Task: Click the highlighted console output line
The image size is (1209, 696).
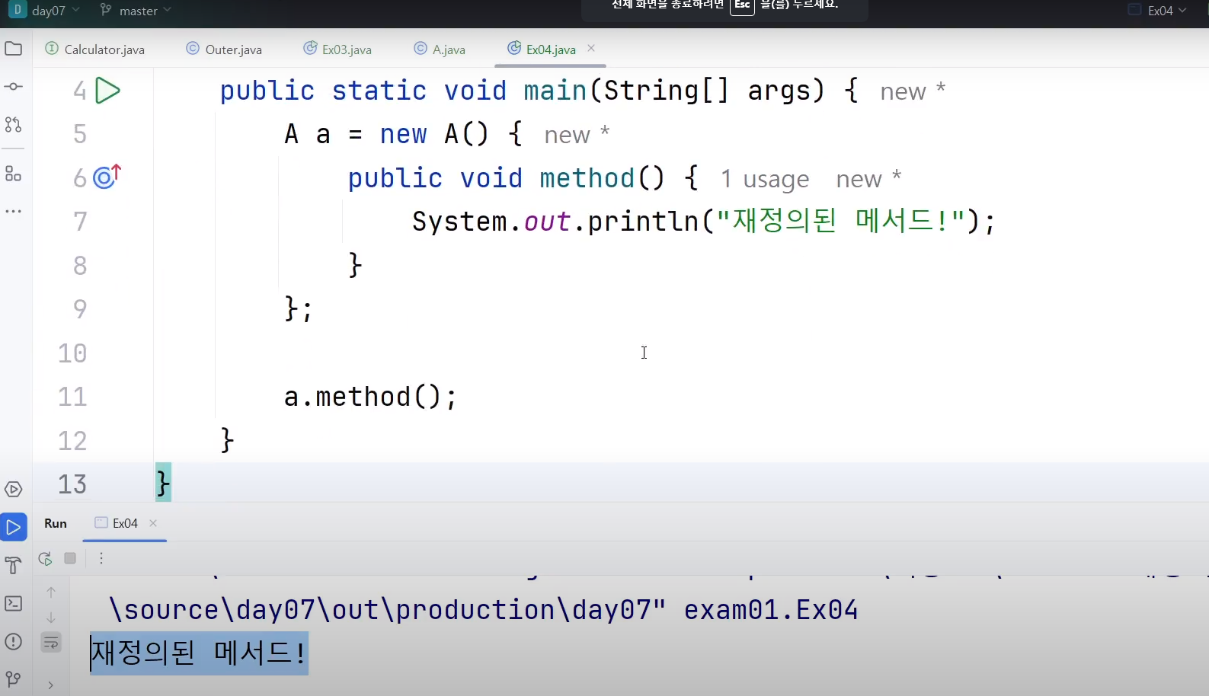Action: tap(199, 653)
